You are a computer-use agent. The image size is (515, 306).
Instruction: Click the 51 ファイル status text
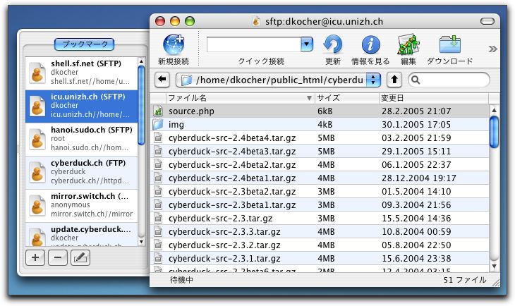464,280
